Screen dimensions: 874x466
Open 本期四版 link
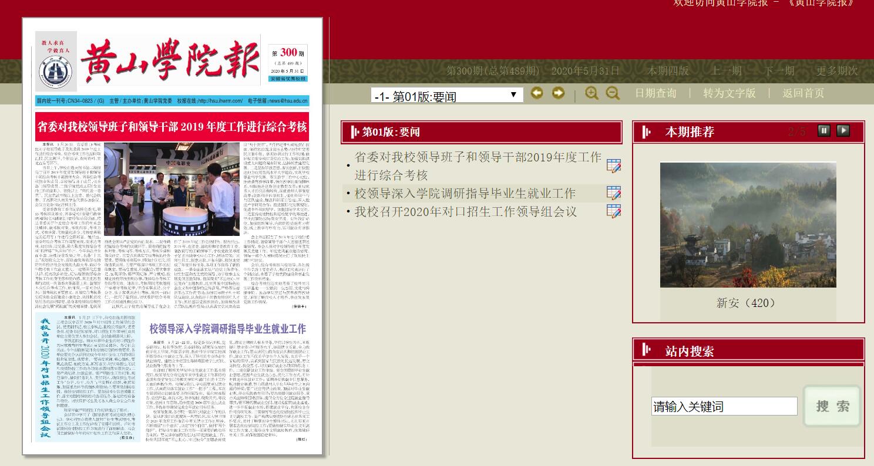pyautogui.click(x=668, y=71)
